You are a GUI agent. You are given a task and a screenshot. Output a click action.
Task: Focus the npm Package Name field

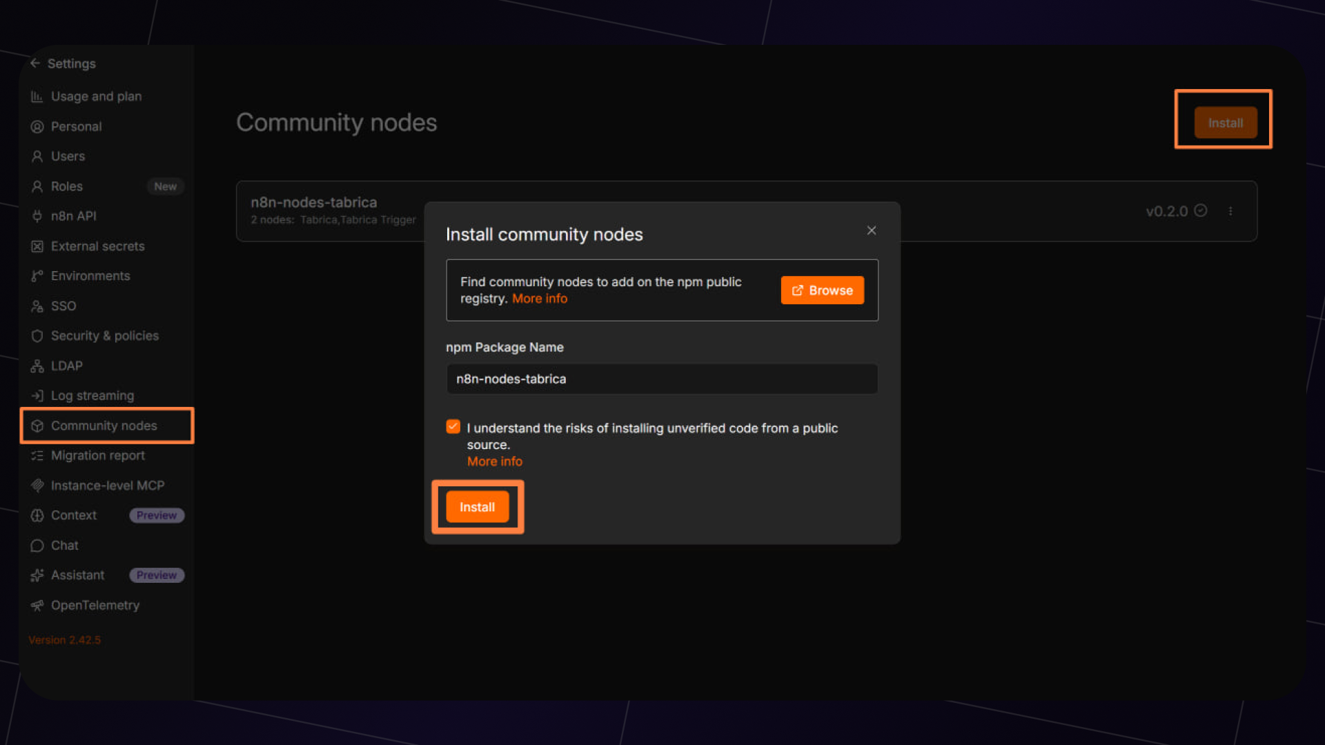(x=662, y=379)
